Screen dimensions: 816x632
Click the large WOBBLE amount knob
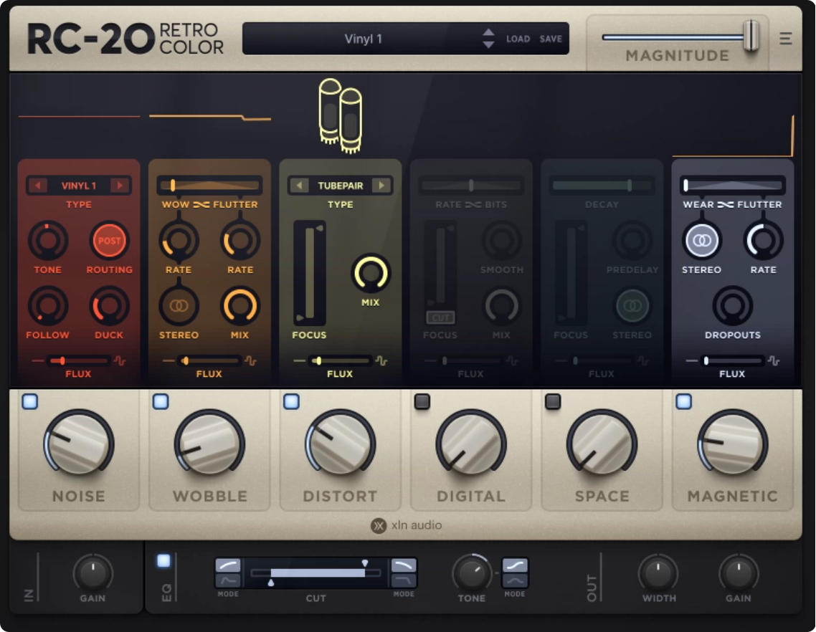pyautogui.click(x=209, y=445)
